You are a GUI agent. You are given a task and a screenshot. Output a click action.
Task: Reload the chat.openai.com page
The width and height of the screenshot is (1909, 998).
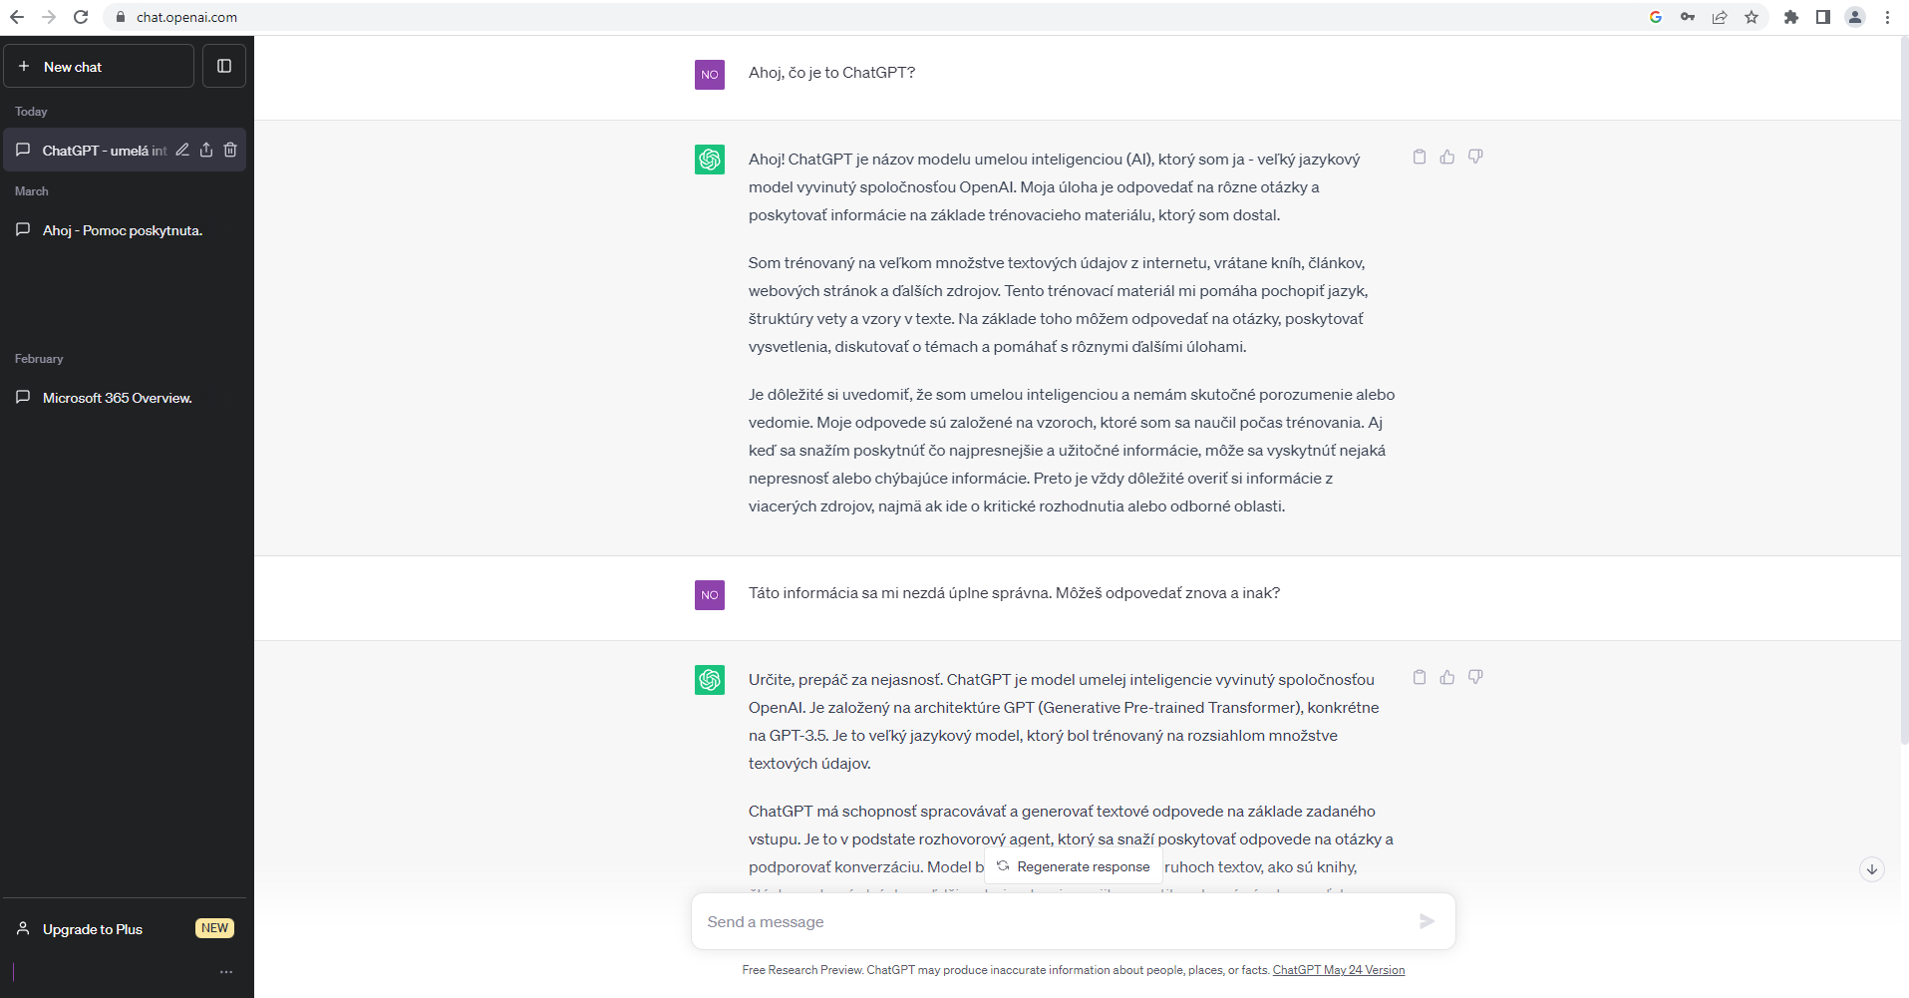[x=81, y=17]
